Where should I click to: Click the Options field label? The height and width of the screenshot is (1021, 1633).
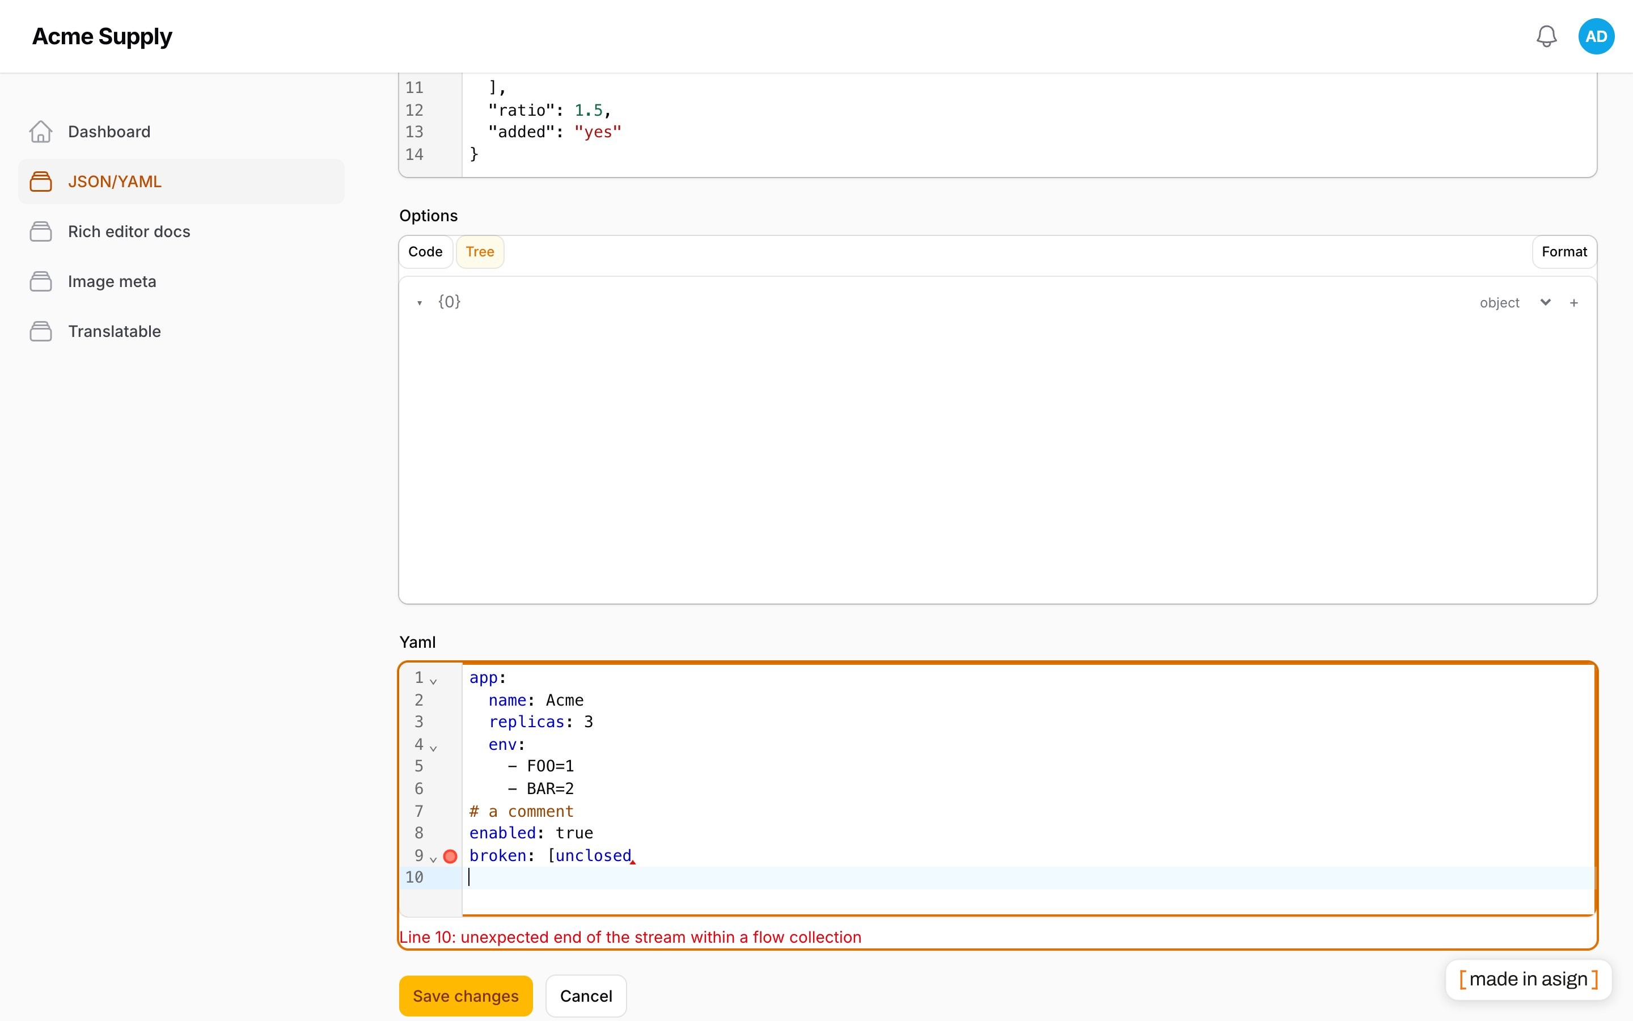click(429, 216)
